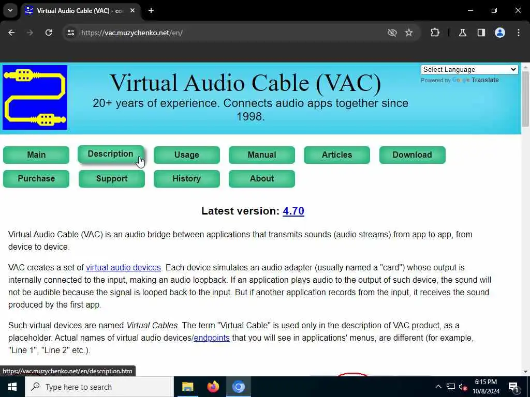Open the taskbar clock and date
The height and width of the screenshot is (397, 530).
[x=486, y=387]
